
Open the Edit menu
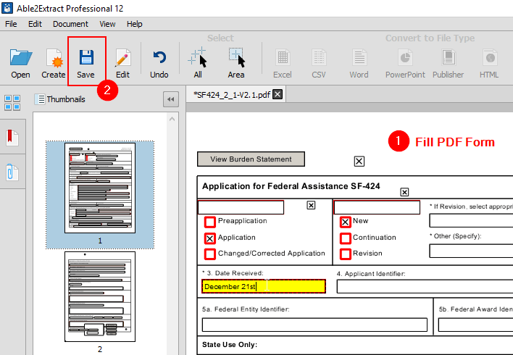click(x=35, y=24)
